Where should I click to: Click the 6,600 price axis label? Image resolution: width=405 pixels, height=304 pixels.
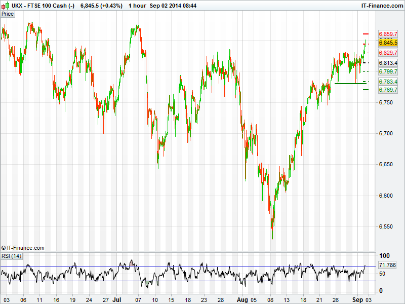(386, 196)
